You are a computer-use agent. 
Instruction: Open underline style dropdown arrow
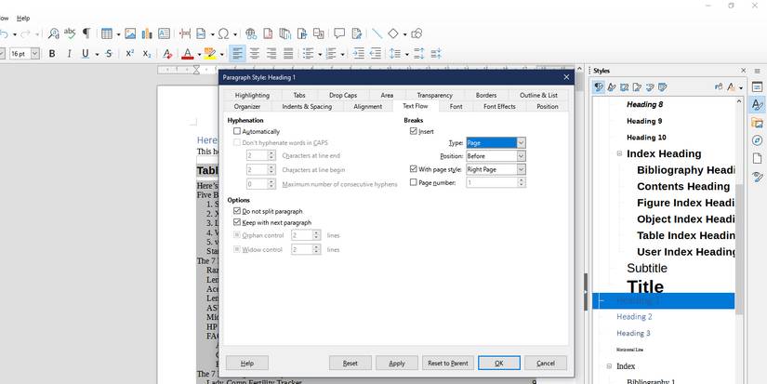point(97,54)
